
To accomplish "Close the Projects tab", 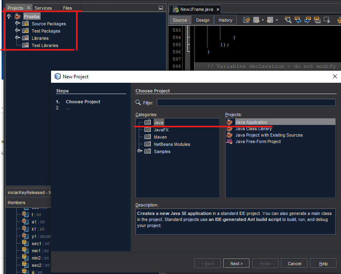I will (x=29, y=8).
